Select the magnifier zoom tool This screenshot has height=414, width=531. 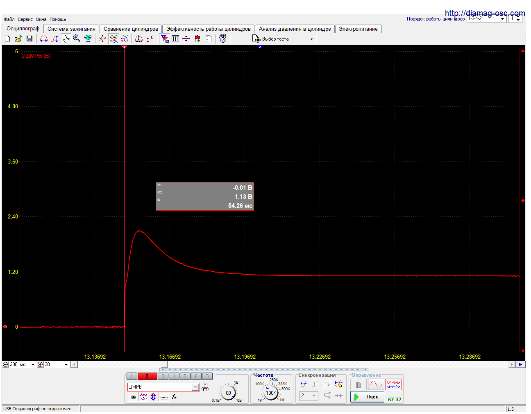click(77, 39)
